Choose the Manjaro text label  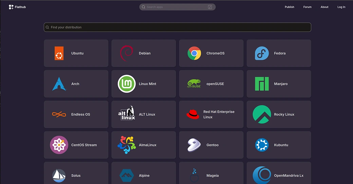(x=281, y=84)
